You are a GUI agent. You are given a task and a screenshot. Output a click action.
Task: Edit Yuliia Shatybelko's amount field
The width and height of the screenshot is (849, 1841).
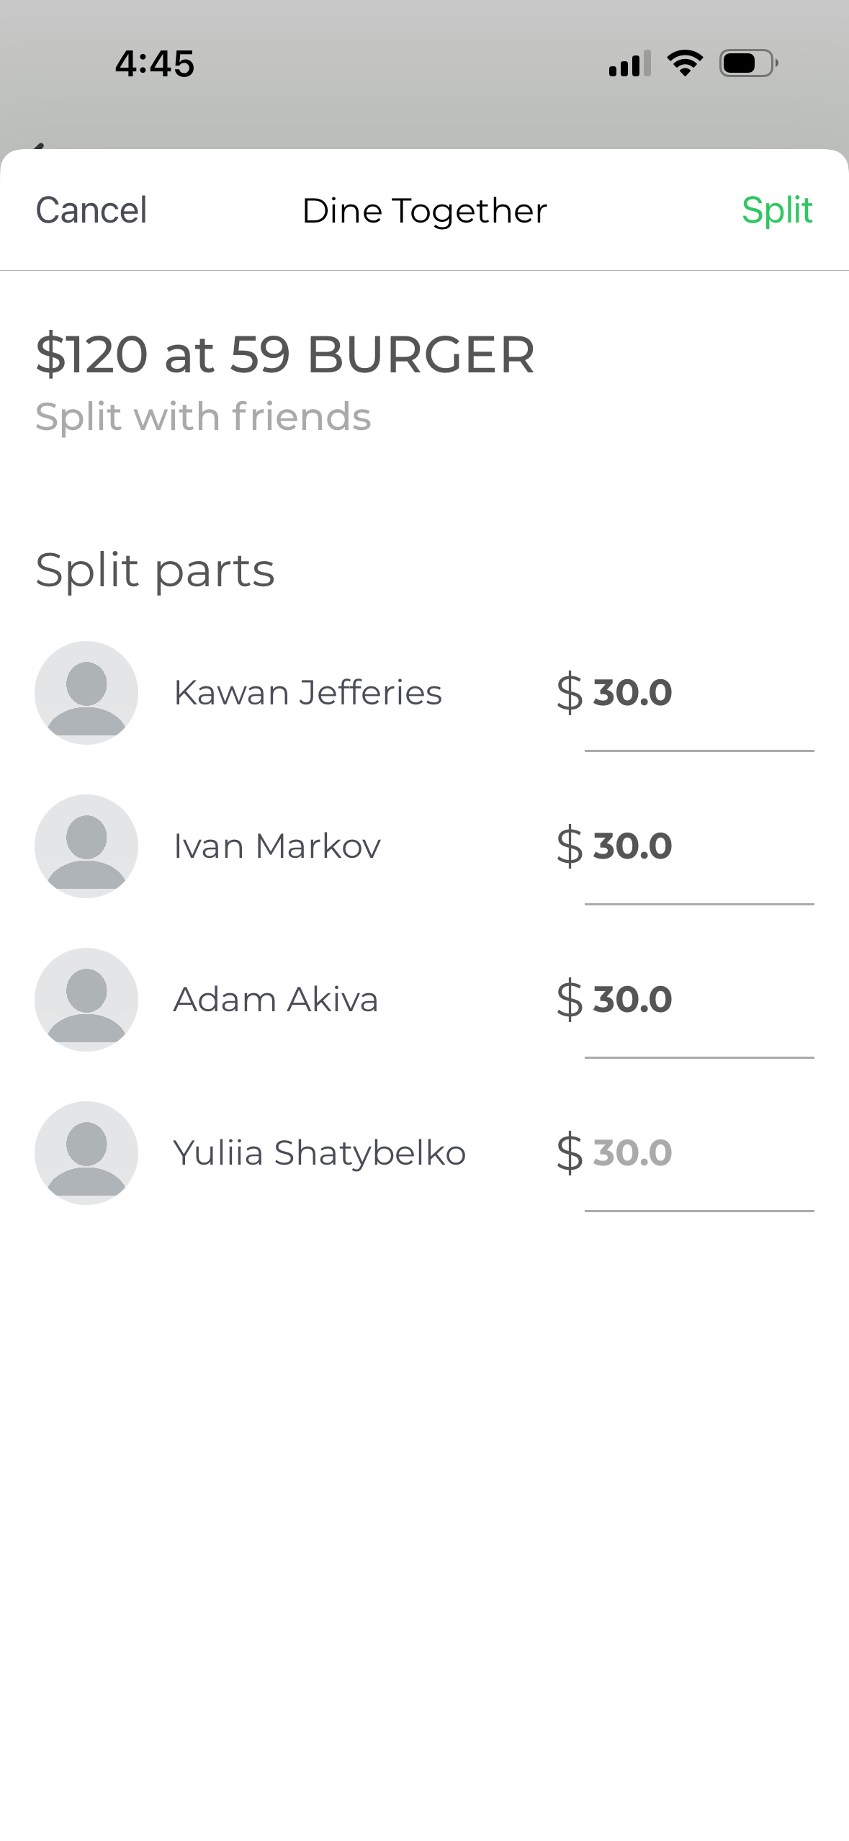698,1153
